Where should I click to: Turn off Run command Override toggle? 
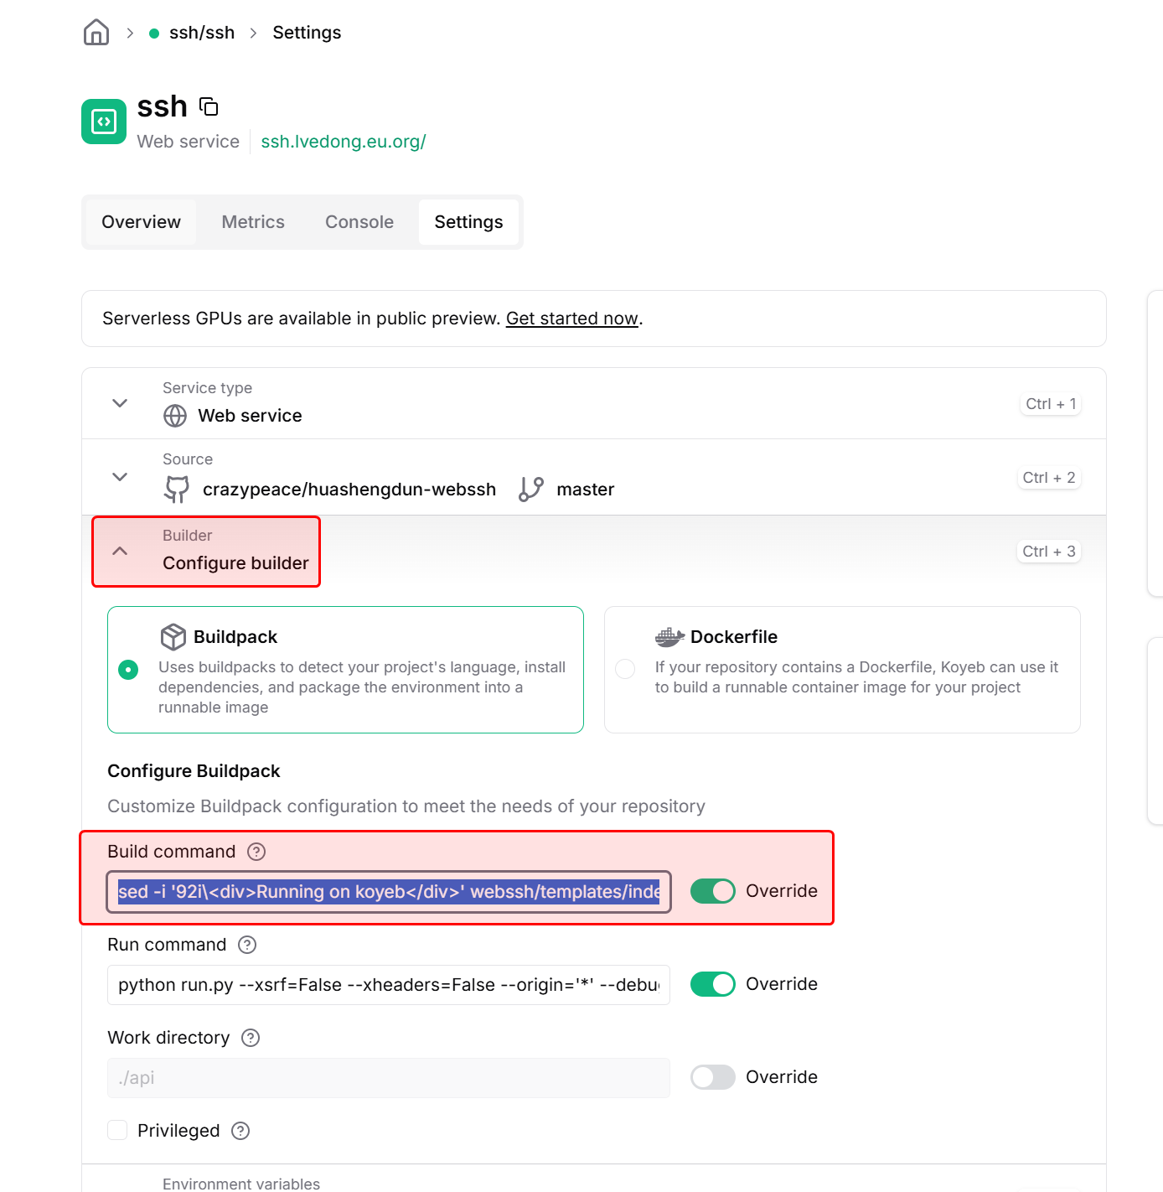[712, 984]
